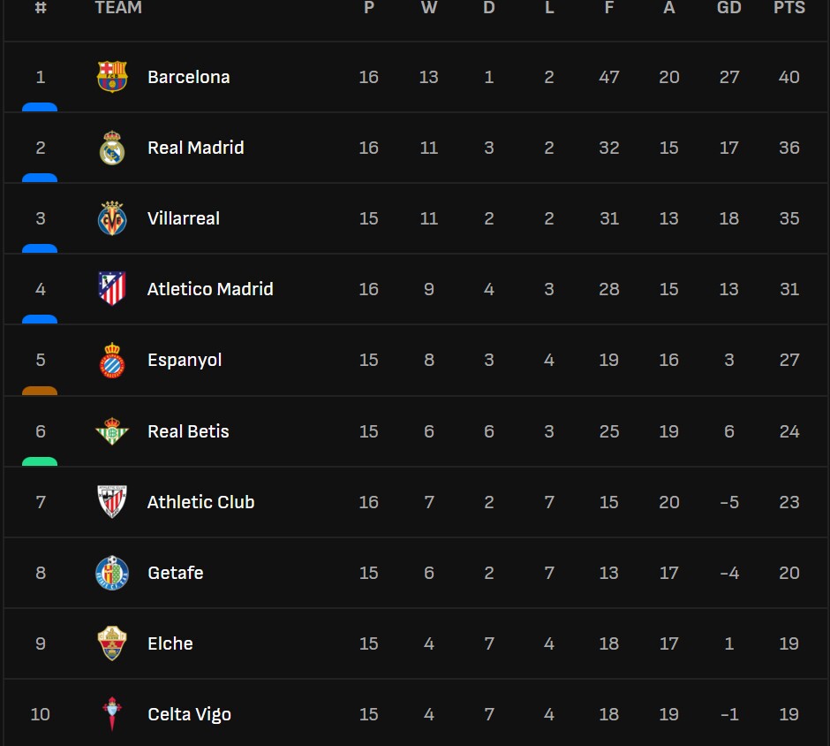
Task: Click the Getafe club crest
Action: [x=112, y=573]
